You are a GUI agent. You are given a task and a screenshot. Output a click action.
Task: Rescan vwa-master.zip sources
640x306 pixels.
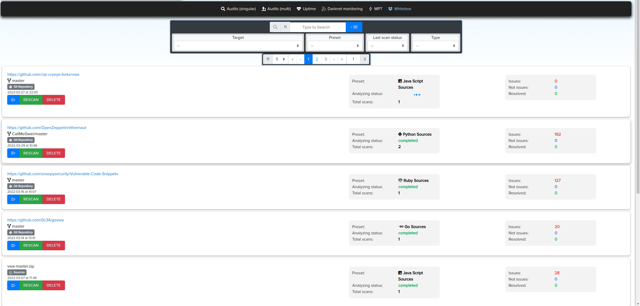pos(31,285)
